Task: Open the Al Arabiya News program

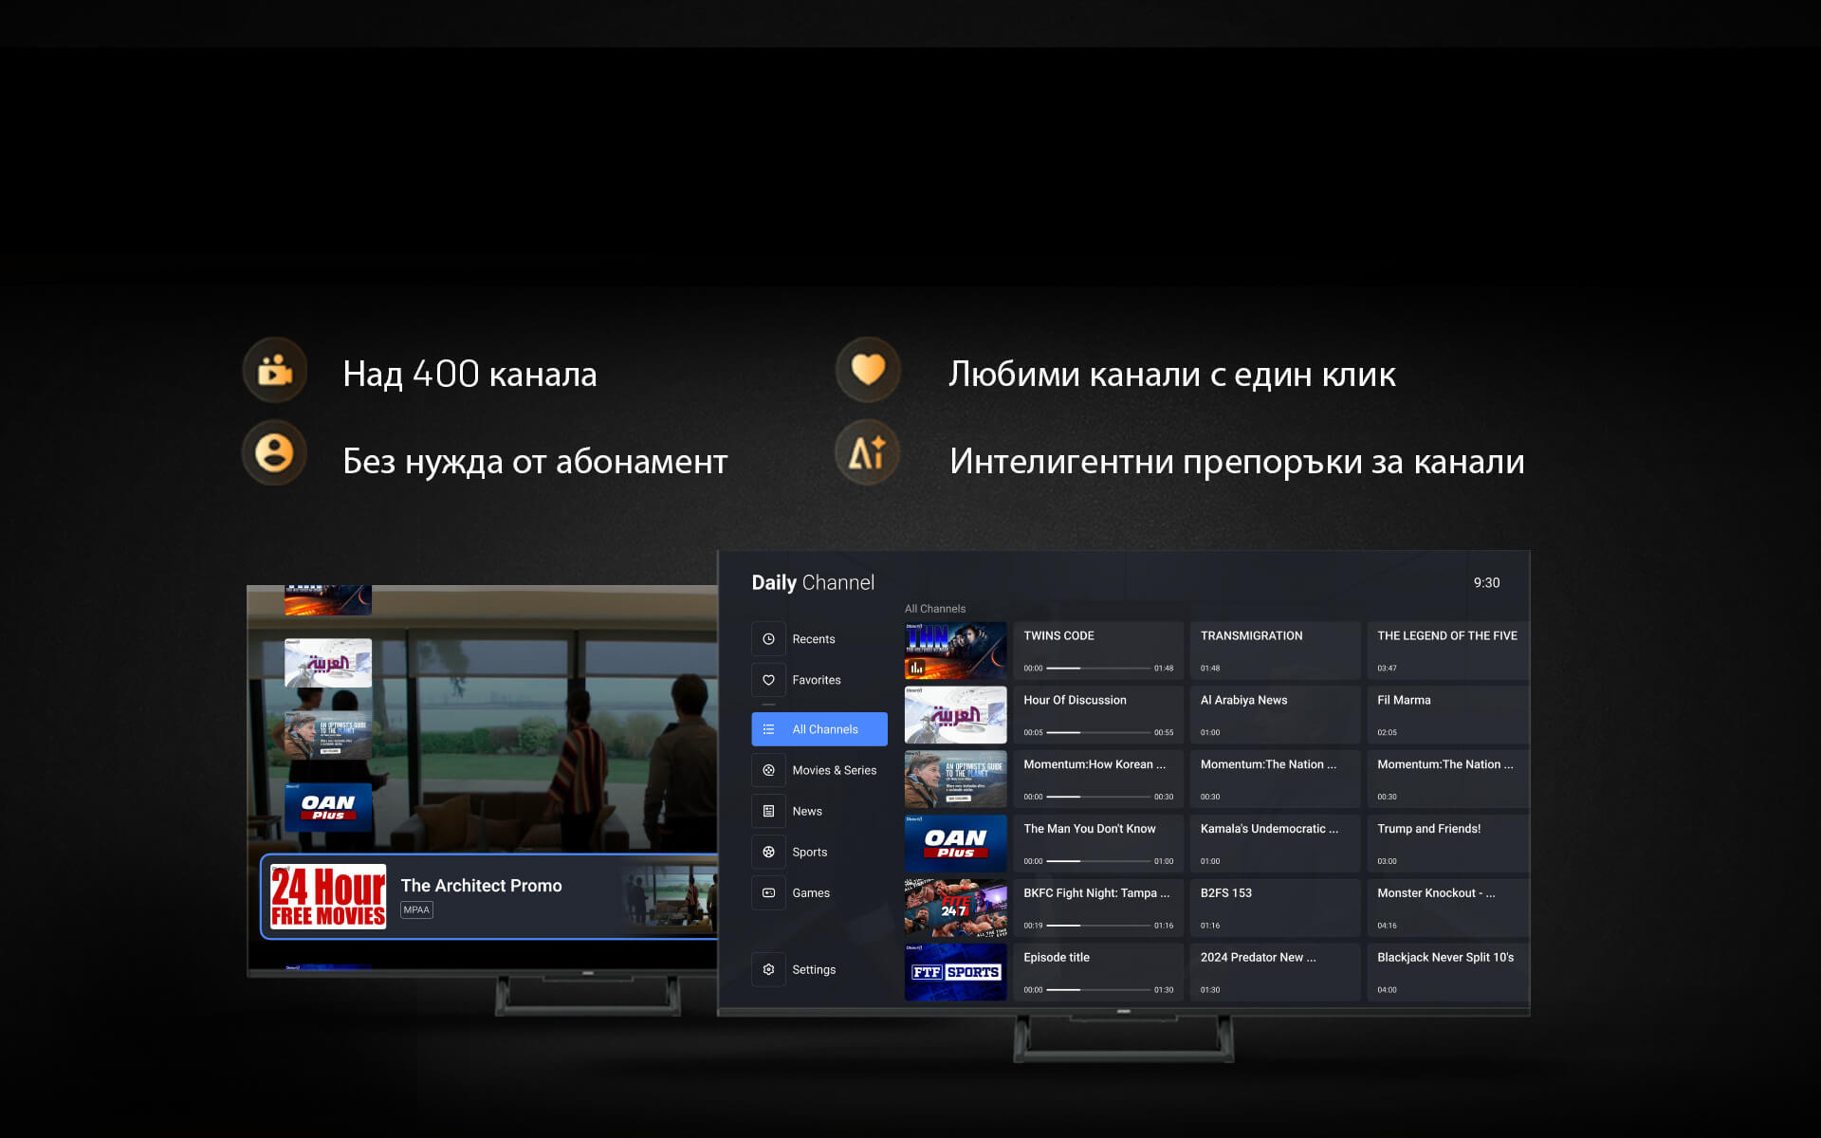Action: click(1275, 715)
